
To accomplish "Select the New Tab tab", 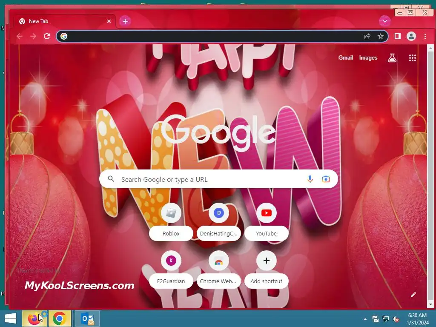I will point(65,21).
